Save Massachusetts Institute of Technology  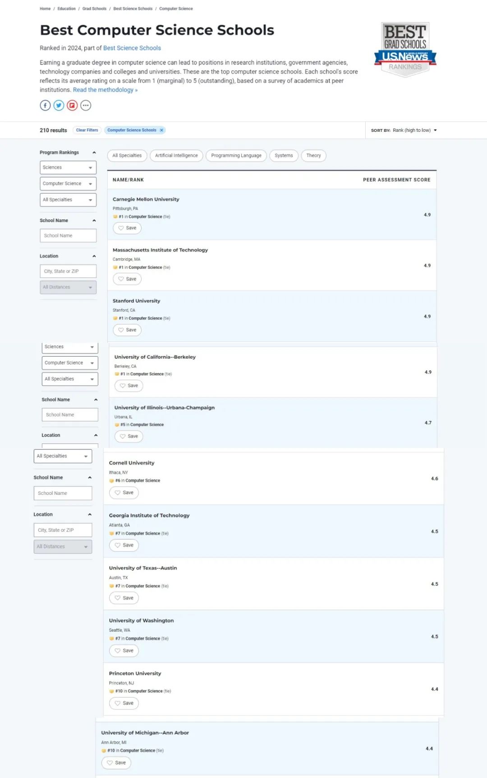(x=127, y=279)
